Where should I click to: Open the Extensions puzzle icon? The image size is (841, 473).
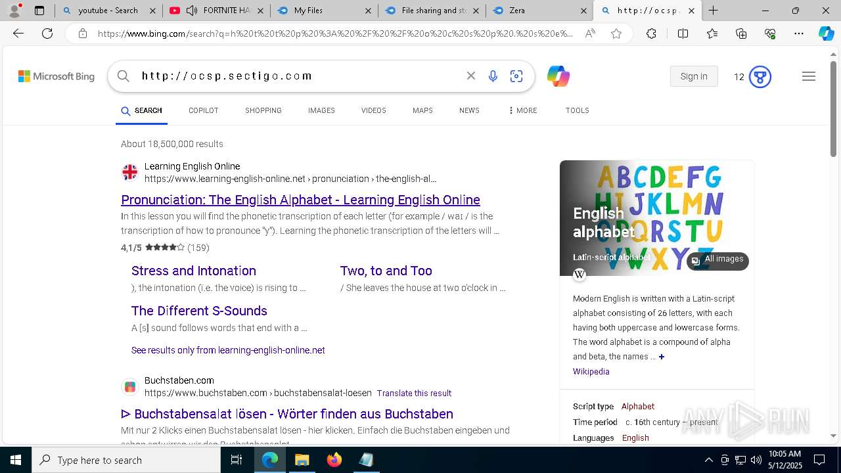651,34
